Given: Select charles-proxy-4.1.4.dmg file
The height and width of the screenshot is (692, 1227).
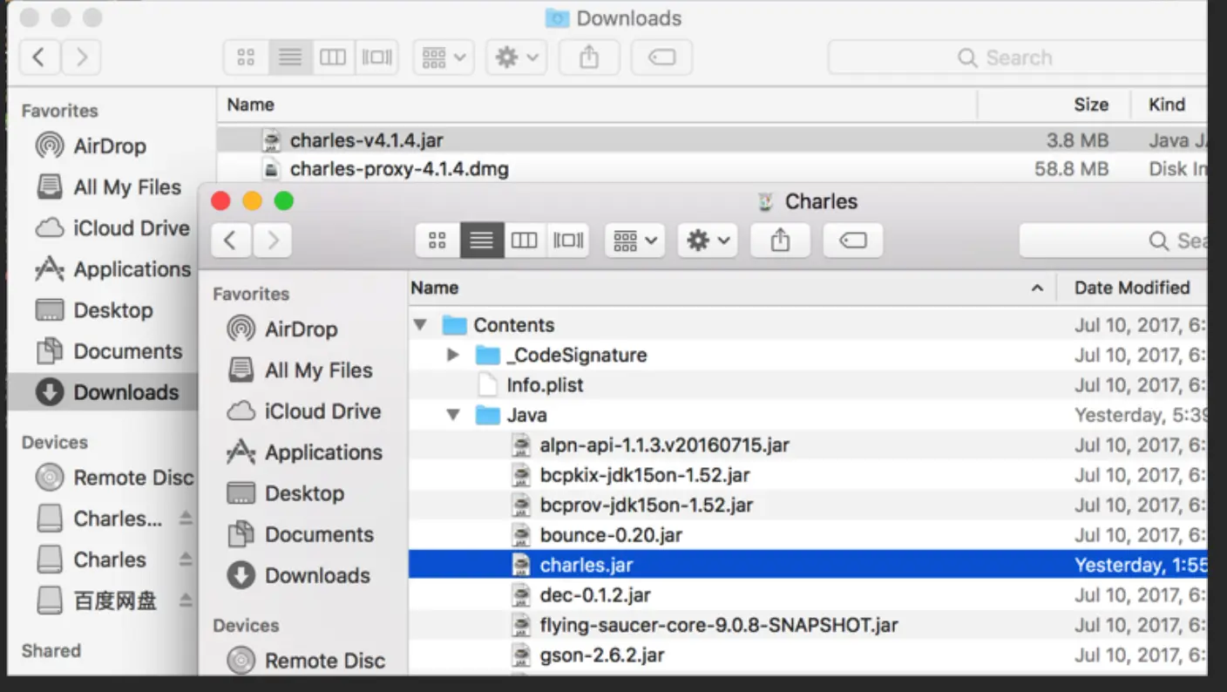Looking at the screenshot, I should (x=711, y=169).
